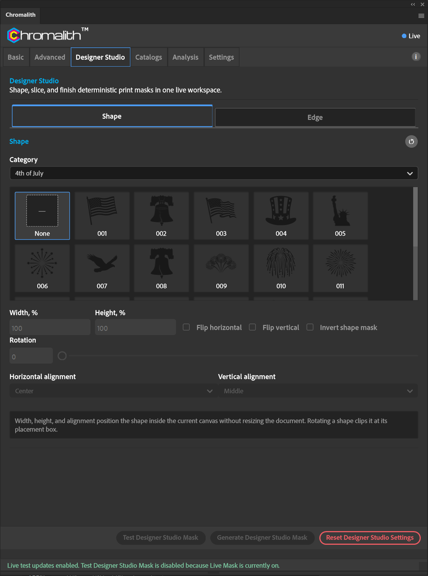Tick the Invert shape mask checkbox

310,327
